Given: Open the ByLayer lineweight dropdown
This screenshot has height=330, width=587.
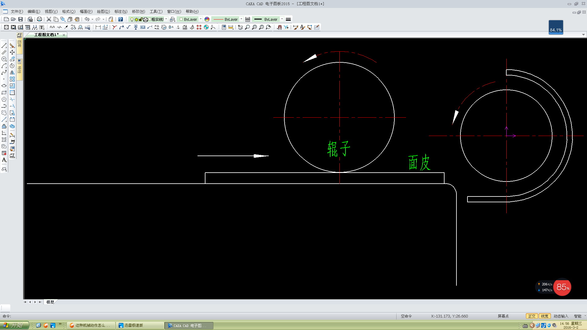Looking at the screenshot, I should pos(282,19).
